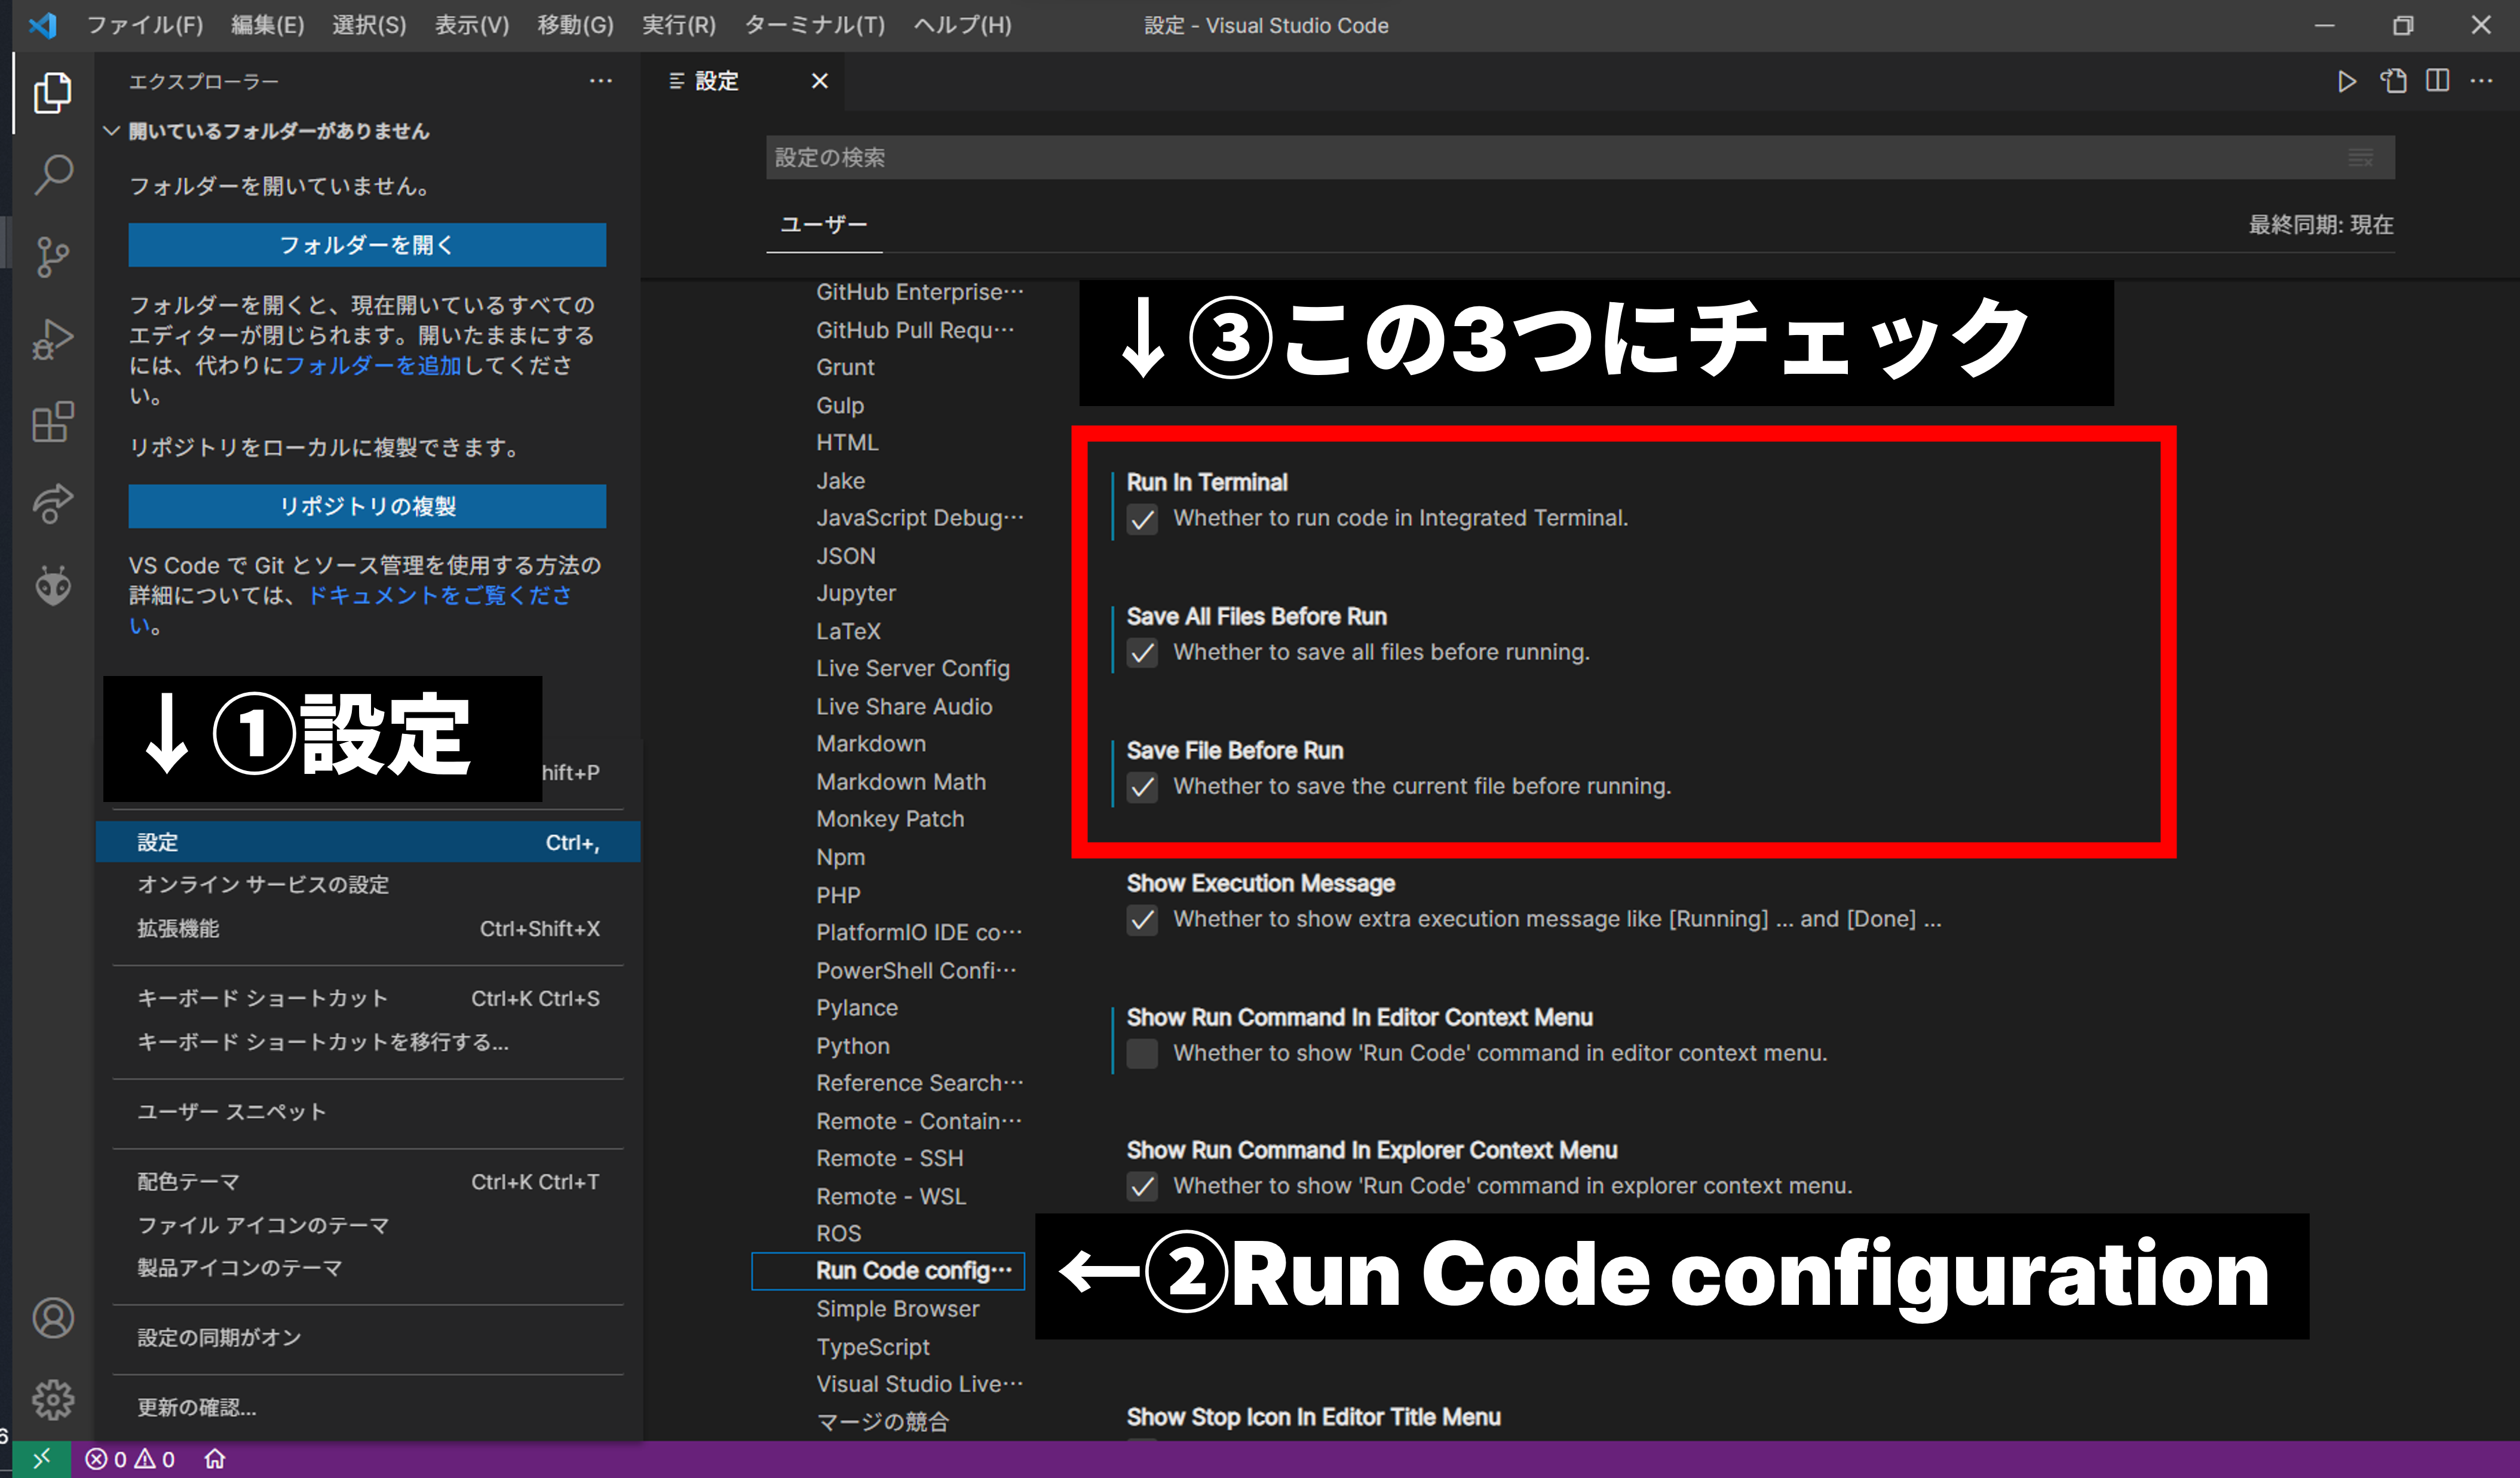Open the Explorer view in activity bar
This screenshot has height=1478, width=2520.
53,93
